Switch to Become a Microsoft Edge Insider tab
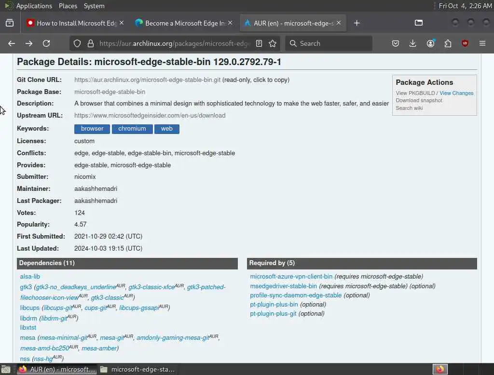Image resolution: width=494 pixels, height=375 pixels. 184,23
